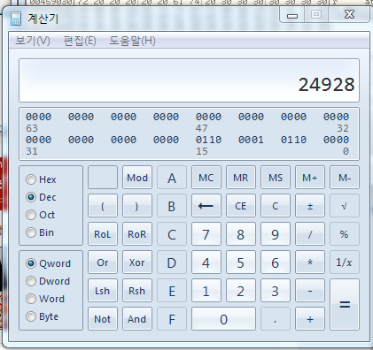Click the hex digit F key
This screenshot has width=373, height=350.
click(172, 319)
